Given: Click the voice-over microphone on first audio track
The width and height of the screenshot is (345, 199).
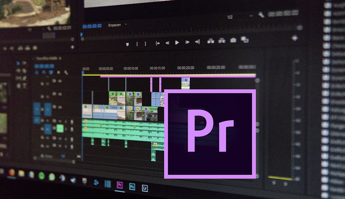Looking at the screenshot, I should coord(72,122).
